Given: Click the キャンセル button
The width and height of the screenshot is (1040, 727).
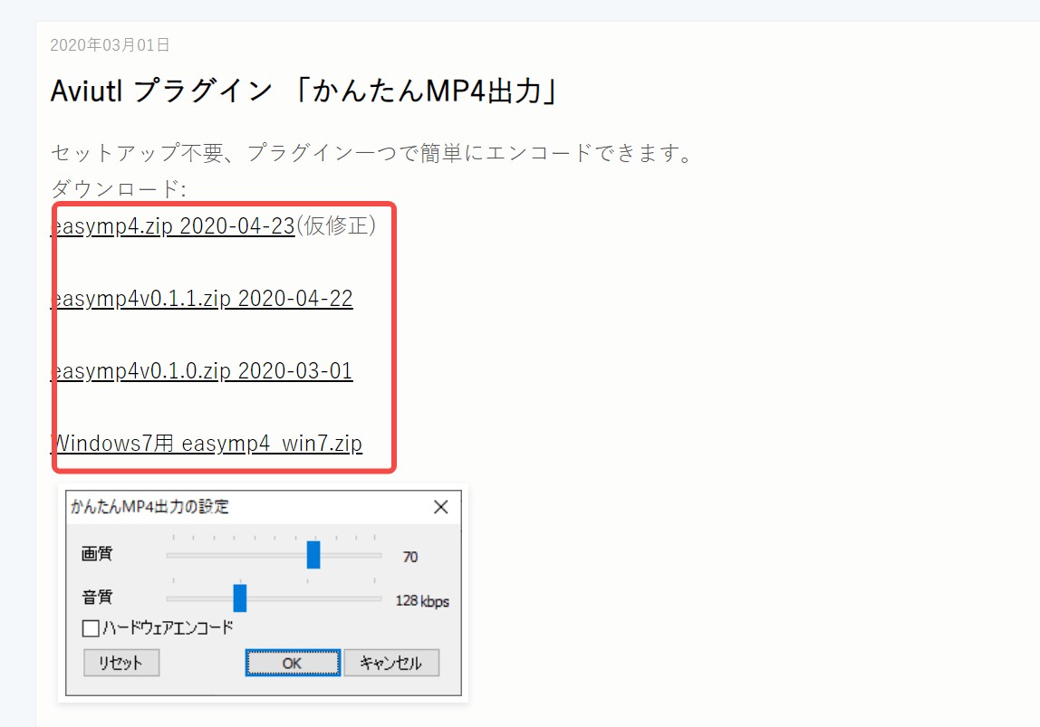Looking at the screenshot, I should (391, 663).
